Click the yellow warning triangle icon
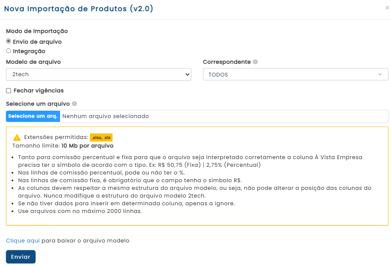Screen dimensions: 391x266 pyautogui.click(x=17, y=138)
